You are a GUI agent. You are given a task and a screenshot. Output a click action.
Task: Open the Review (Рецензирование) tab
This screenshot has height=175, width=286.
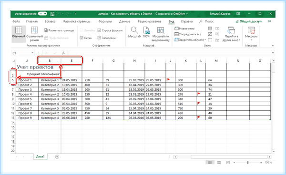click(x=149, y=21)
